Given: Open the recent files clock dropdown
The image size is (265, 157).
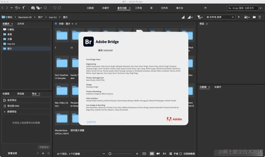Looking at the screenshot, I should point(17,8).
